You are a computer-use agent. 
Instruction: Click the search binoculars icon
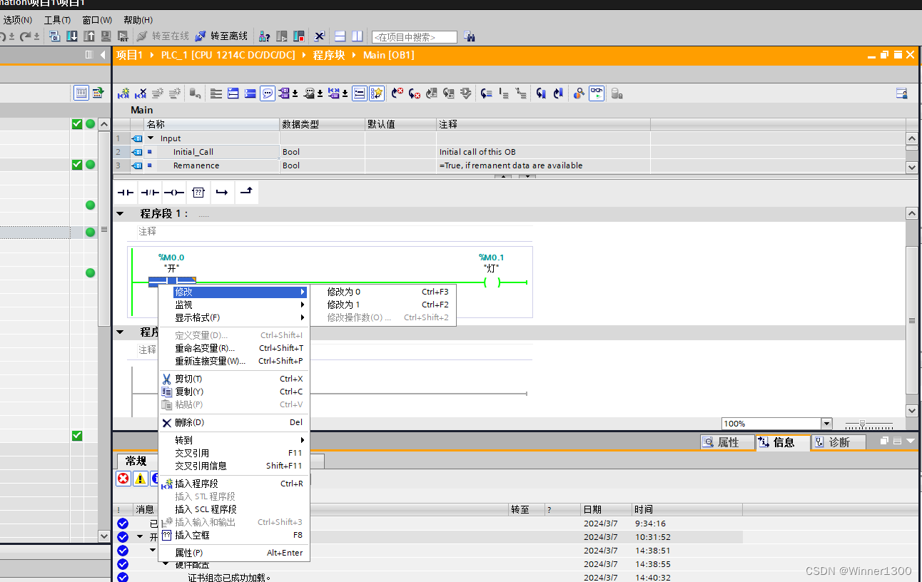470,36
